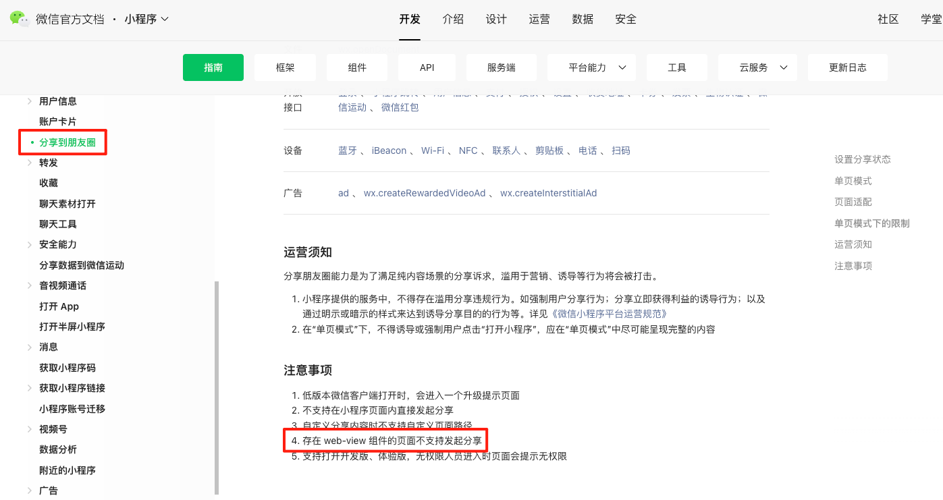Image resolution: width=943 pixels, height=500 pixels.
Task: Expand the 用户信息 sidebar section
Action: pyautogui.click(x=30, y=101)
